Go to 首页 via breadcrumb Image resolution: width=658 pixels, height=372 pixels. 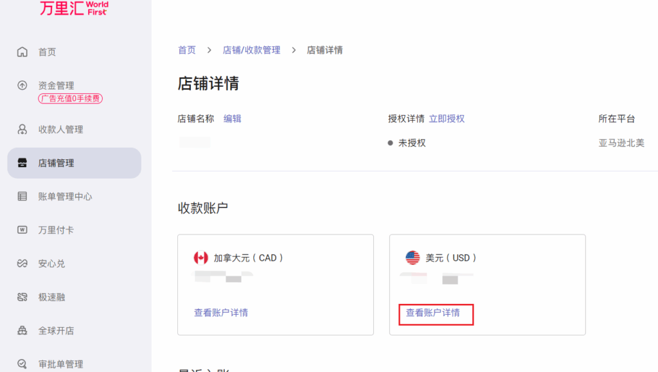coord(187,50)
